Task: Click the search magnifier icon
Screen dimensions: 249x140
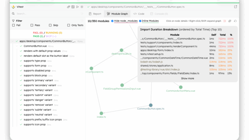Action: [13, 14]
